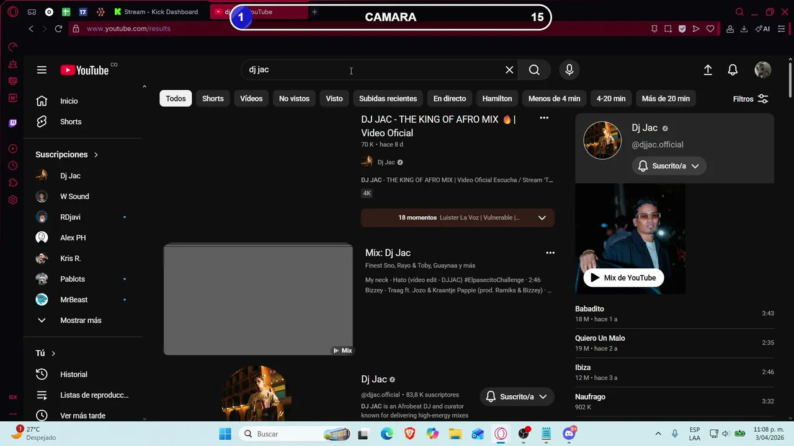Screen dimensions: 794x446
Task: Play the Quiero Un Malo song row
Action: tap(674, 343)
